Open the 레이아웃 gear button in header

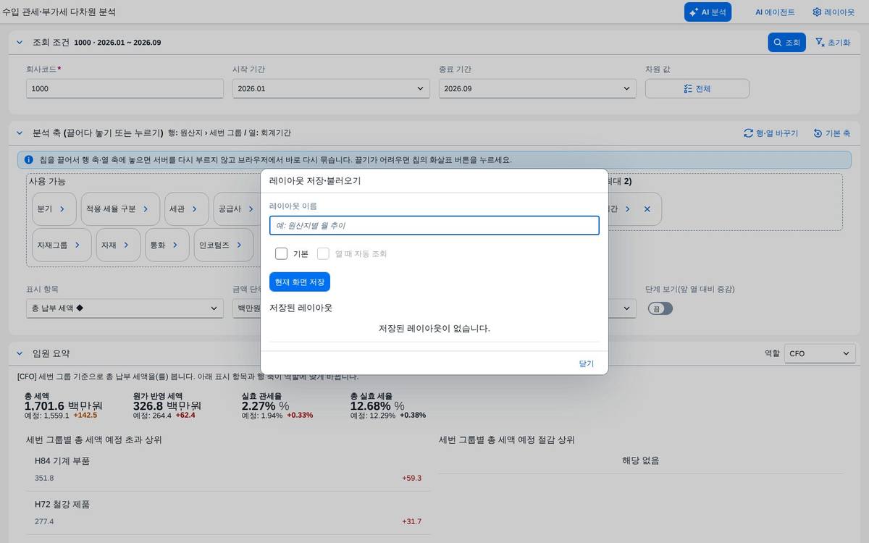click(834, 12)
